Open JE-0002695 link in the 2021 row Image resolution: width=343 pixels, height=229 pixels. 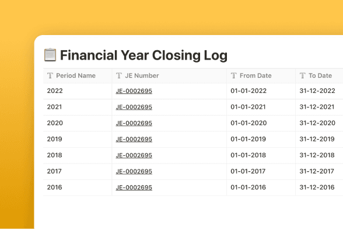coord(134,107)
